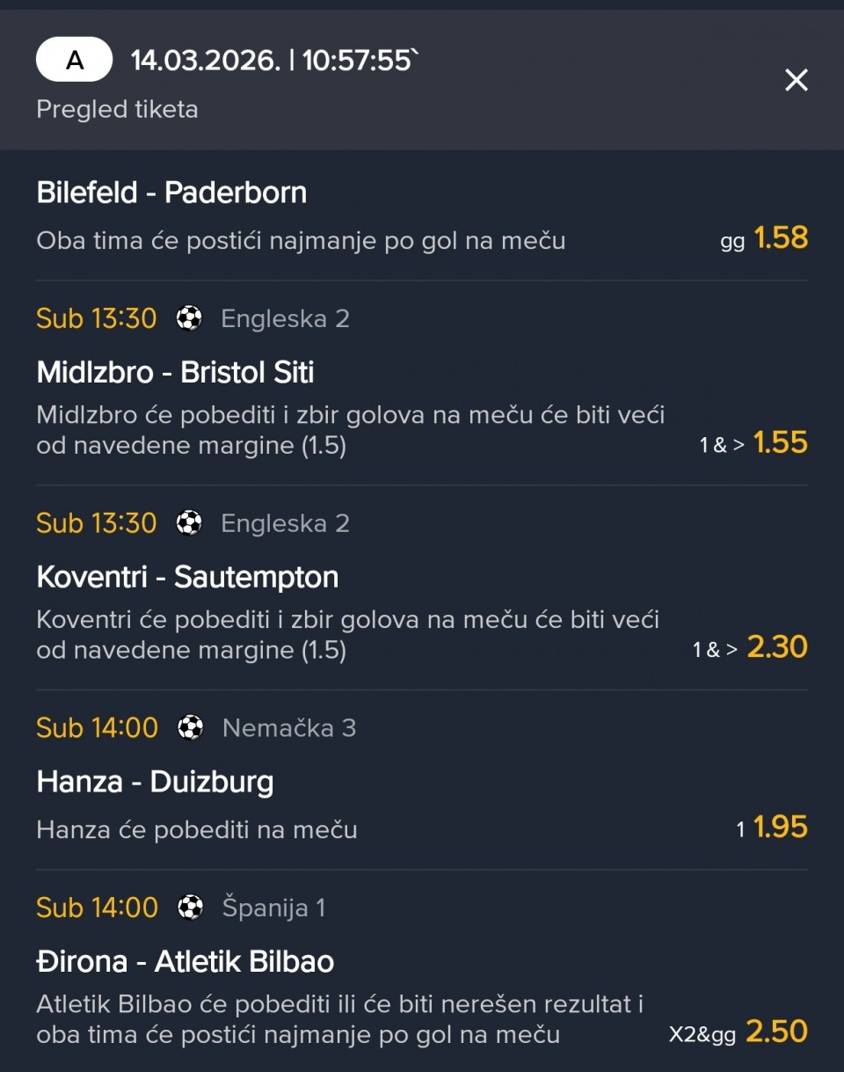Tap the X2&gg 2.50 odds
844x1072 pixels.
coord(776,1032)
